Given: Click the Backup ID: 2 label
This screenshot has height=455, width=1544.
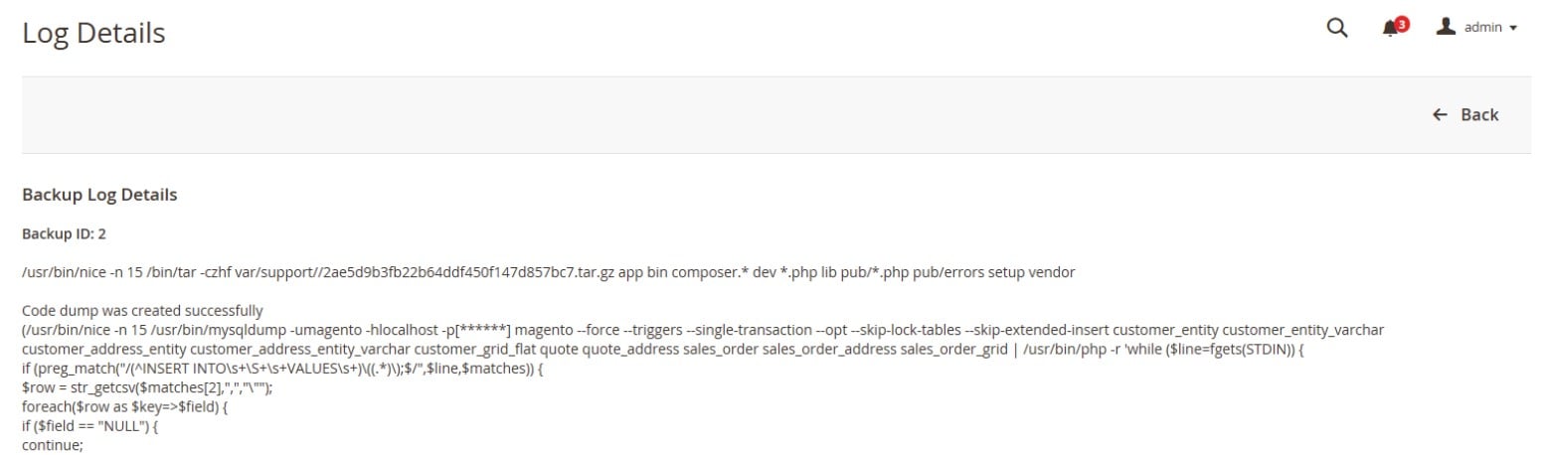Looking at the screenshot, I should pyautogui.click(x=64, y=233).
